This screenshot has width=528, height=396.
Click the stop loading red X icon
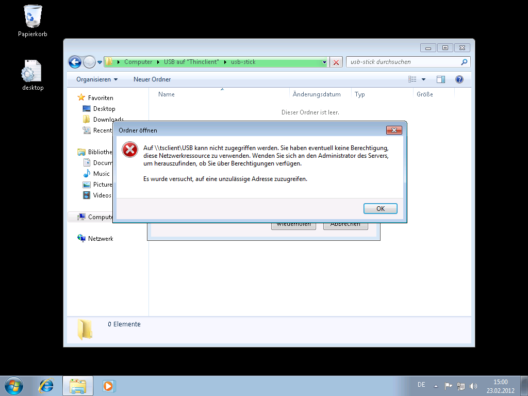click(x=336, y=62)
